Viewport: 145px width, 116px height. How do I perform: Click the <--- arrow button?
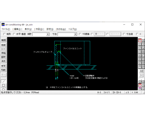115,34
